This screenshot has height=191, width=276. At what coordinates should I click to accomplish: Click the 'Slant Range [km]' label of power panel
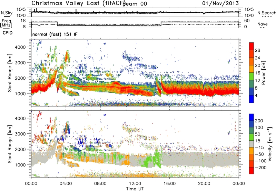10,73
